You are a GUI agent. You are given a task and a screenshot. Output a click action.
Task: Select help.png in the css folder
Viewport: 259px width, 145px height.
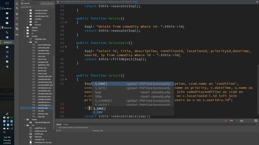coord(38,137)
